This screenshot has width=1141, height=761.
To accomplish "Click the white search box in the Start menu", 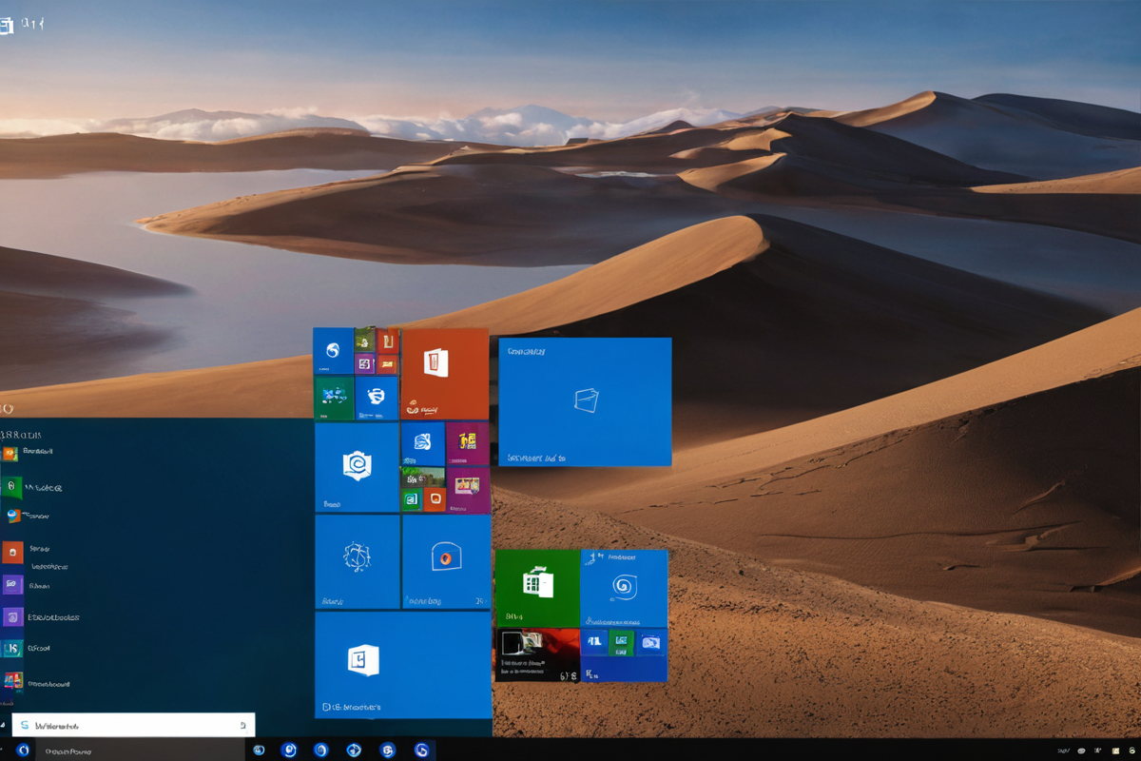I will coord(133,725).
